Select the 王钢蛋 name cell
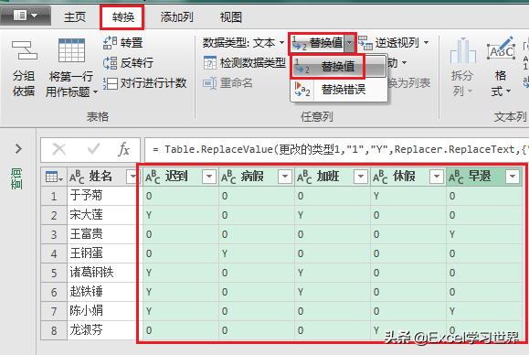Screen dimensions: 529x355 [101, 253]
